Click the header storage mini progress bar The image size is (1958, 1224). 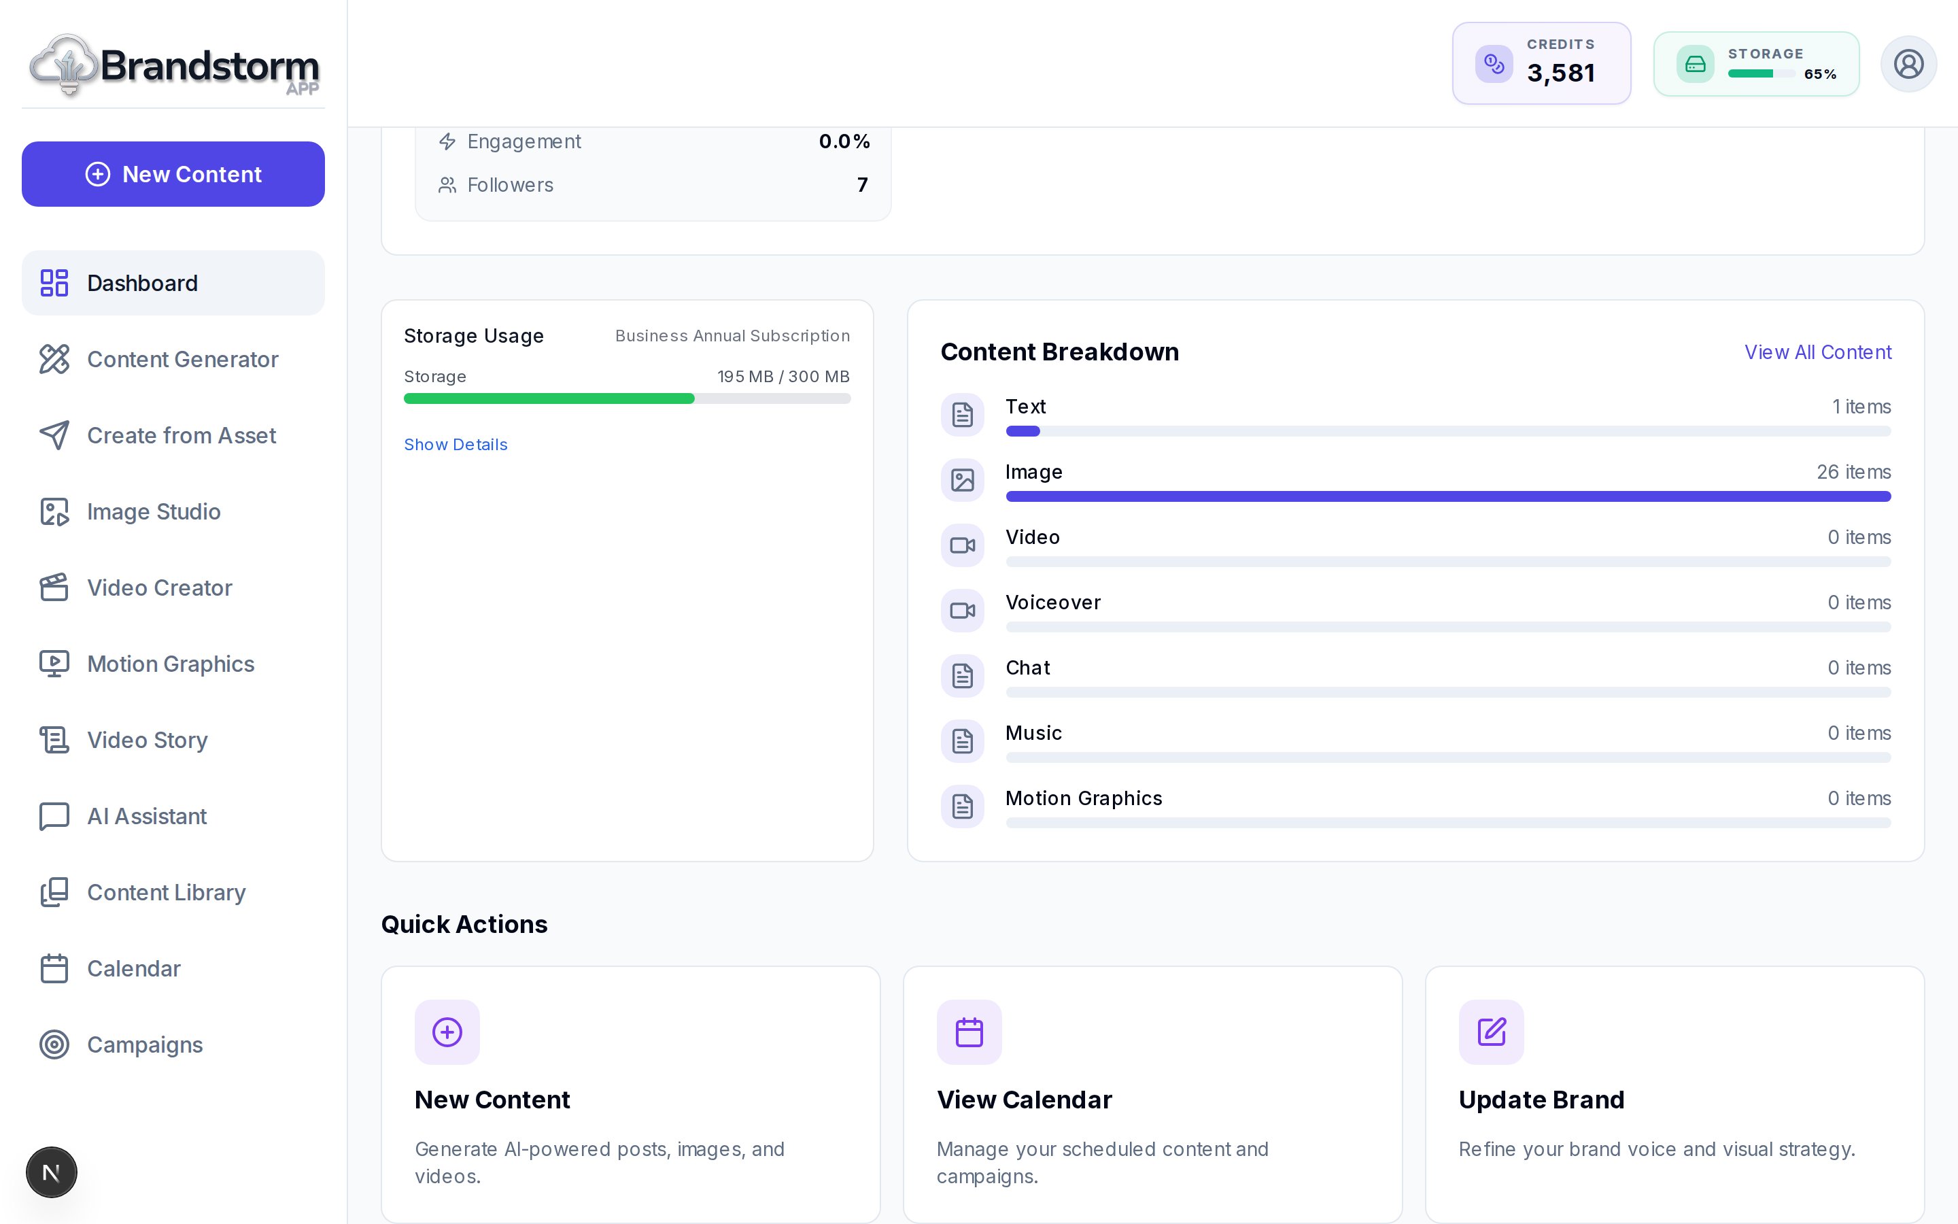(1762, 73)
